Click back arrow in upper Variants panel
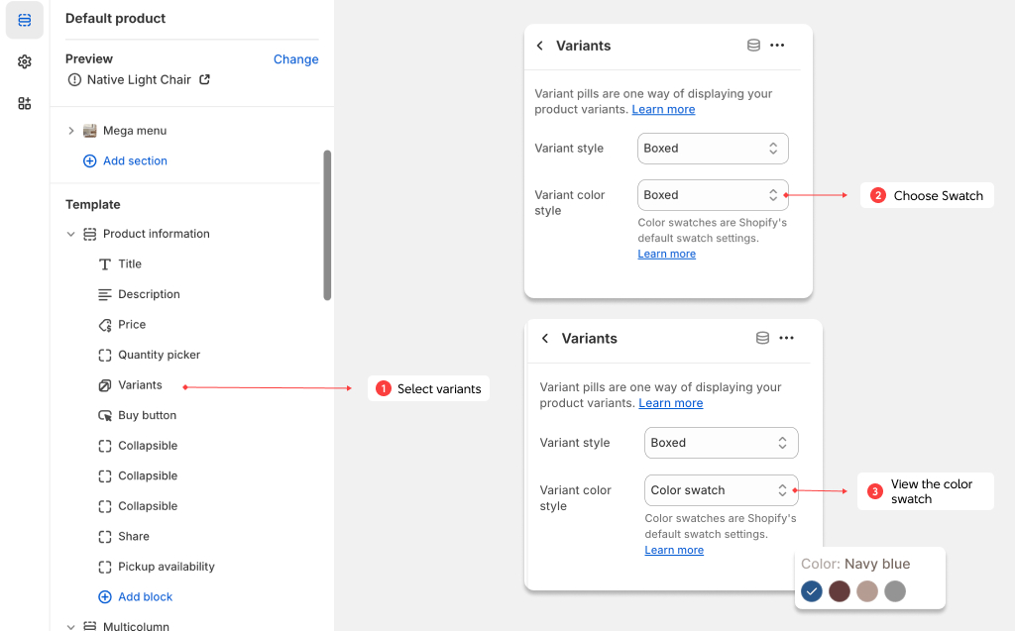The height and width of the screenshot is (631, 1015). (x=540, y=46)
